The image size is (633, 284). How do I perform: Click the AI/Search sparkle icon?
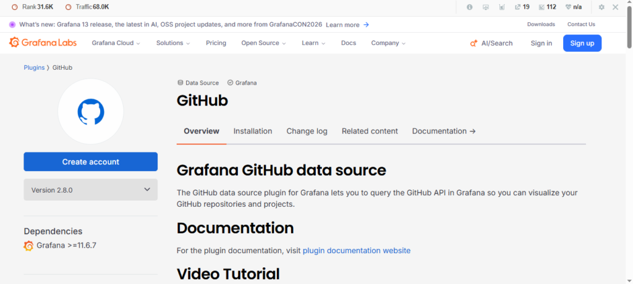point(474,43)
